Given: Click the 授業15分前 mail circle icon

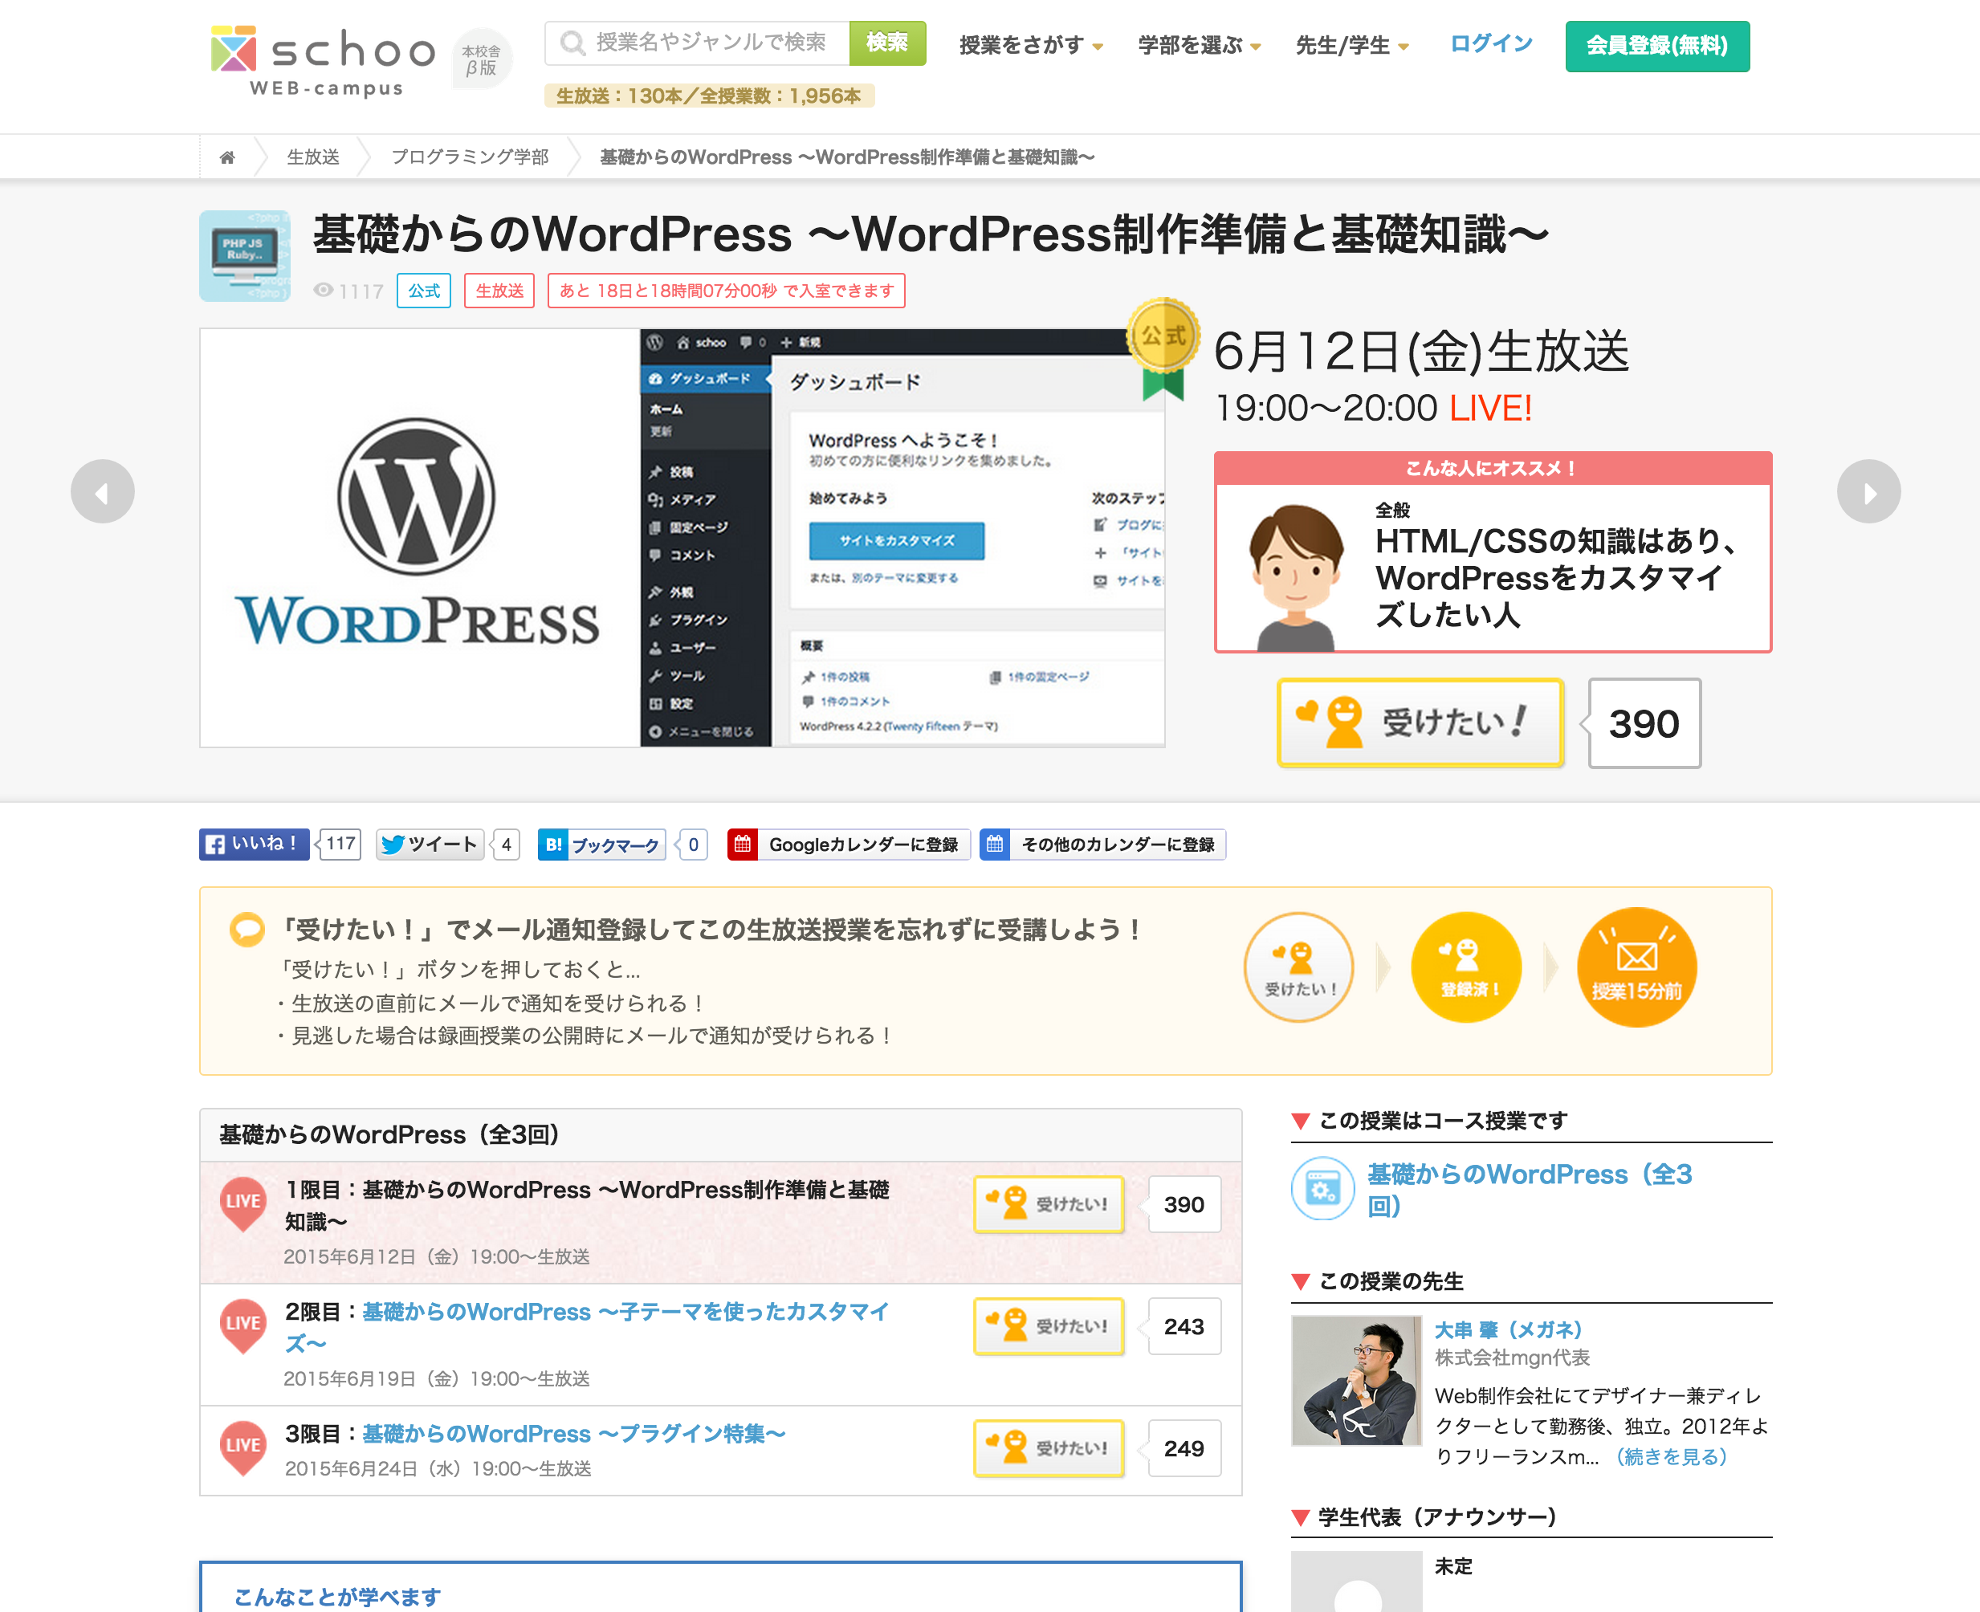Looking at the screenshot, I should point(1636,967).
